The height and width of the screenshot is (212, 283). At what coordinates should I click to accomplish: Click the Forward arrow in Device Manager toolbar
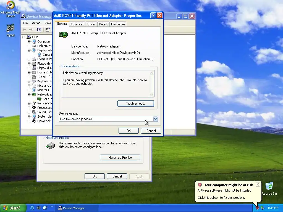tap(31, 30)
